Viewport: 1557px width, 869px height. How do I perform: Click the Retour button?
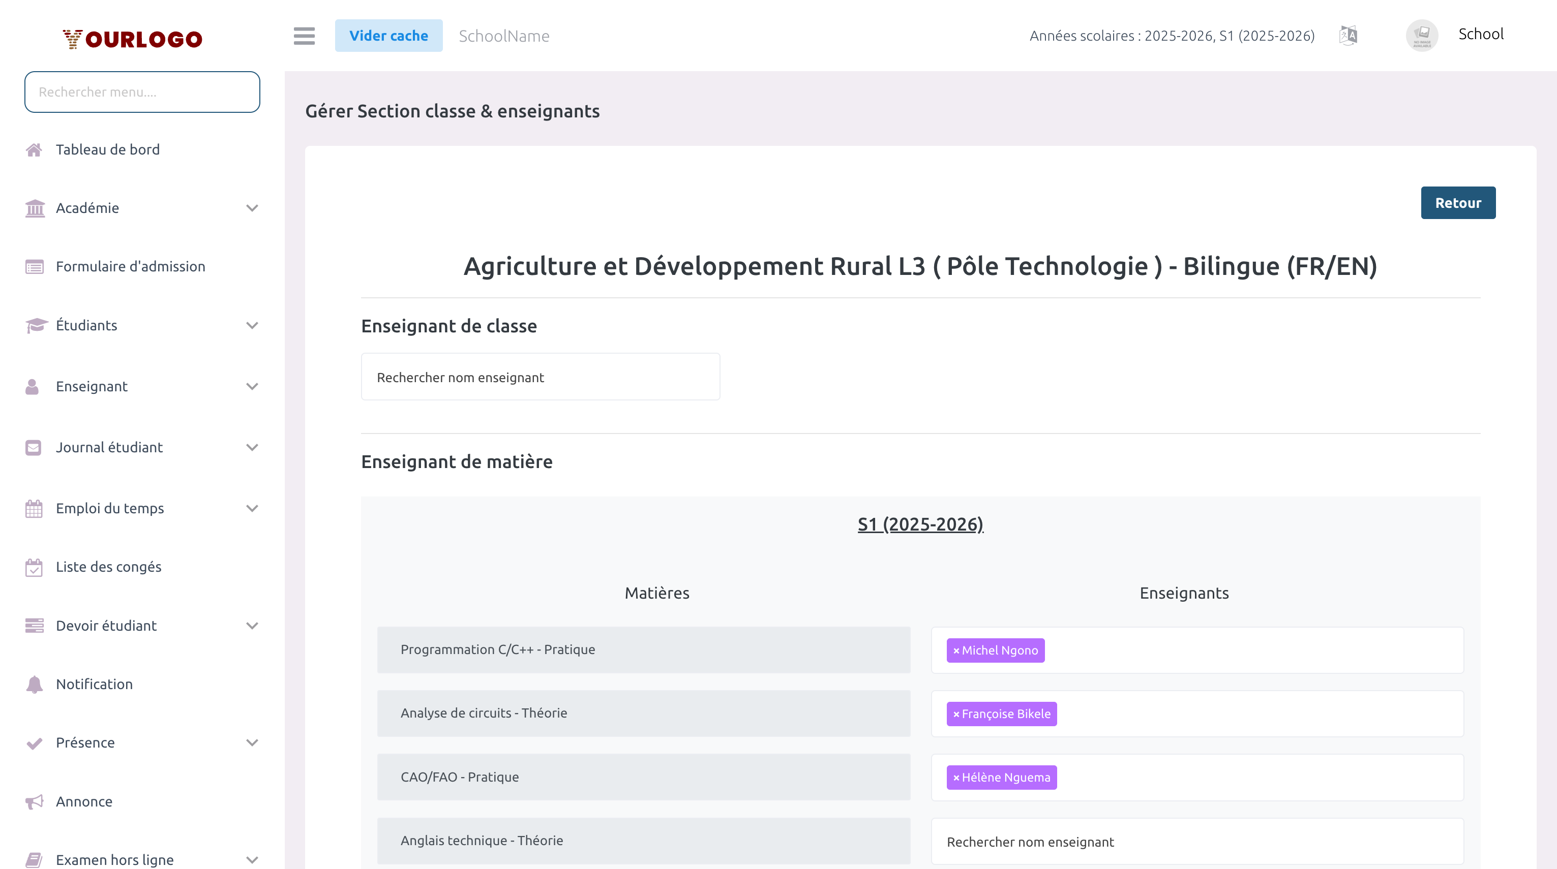pos(1457,203)
